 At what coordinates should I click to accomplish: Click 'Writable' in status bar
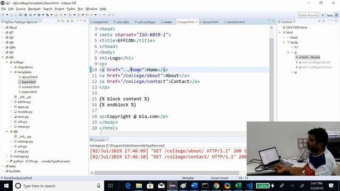pos(188,178)
